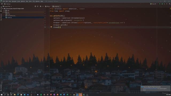Click the yellow intention light bulb
This screenshot has height=96, width=171.
click(x=51, y=27)
